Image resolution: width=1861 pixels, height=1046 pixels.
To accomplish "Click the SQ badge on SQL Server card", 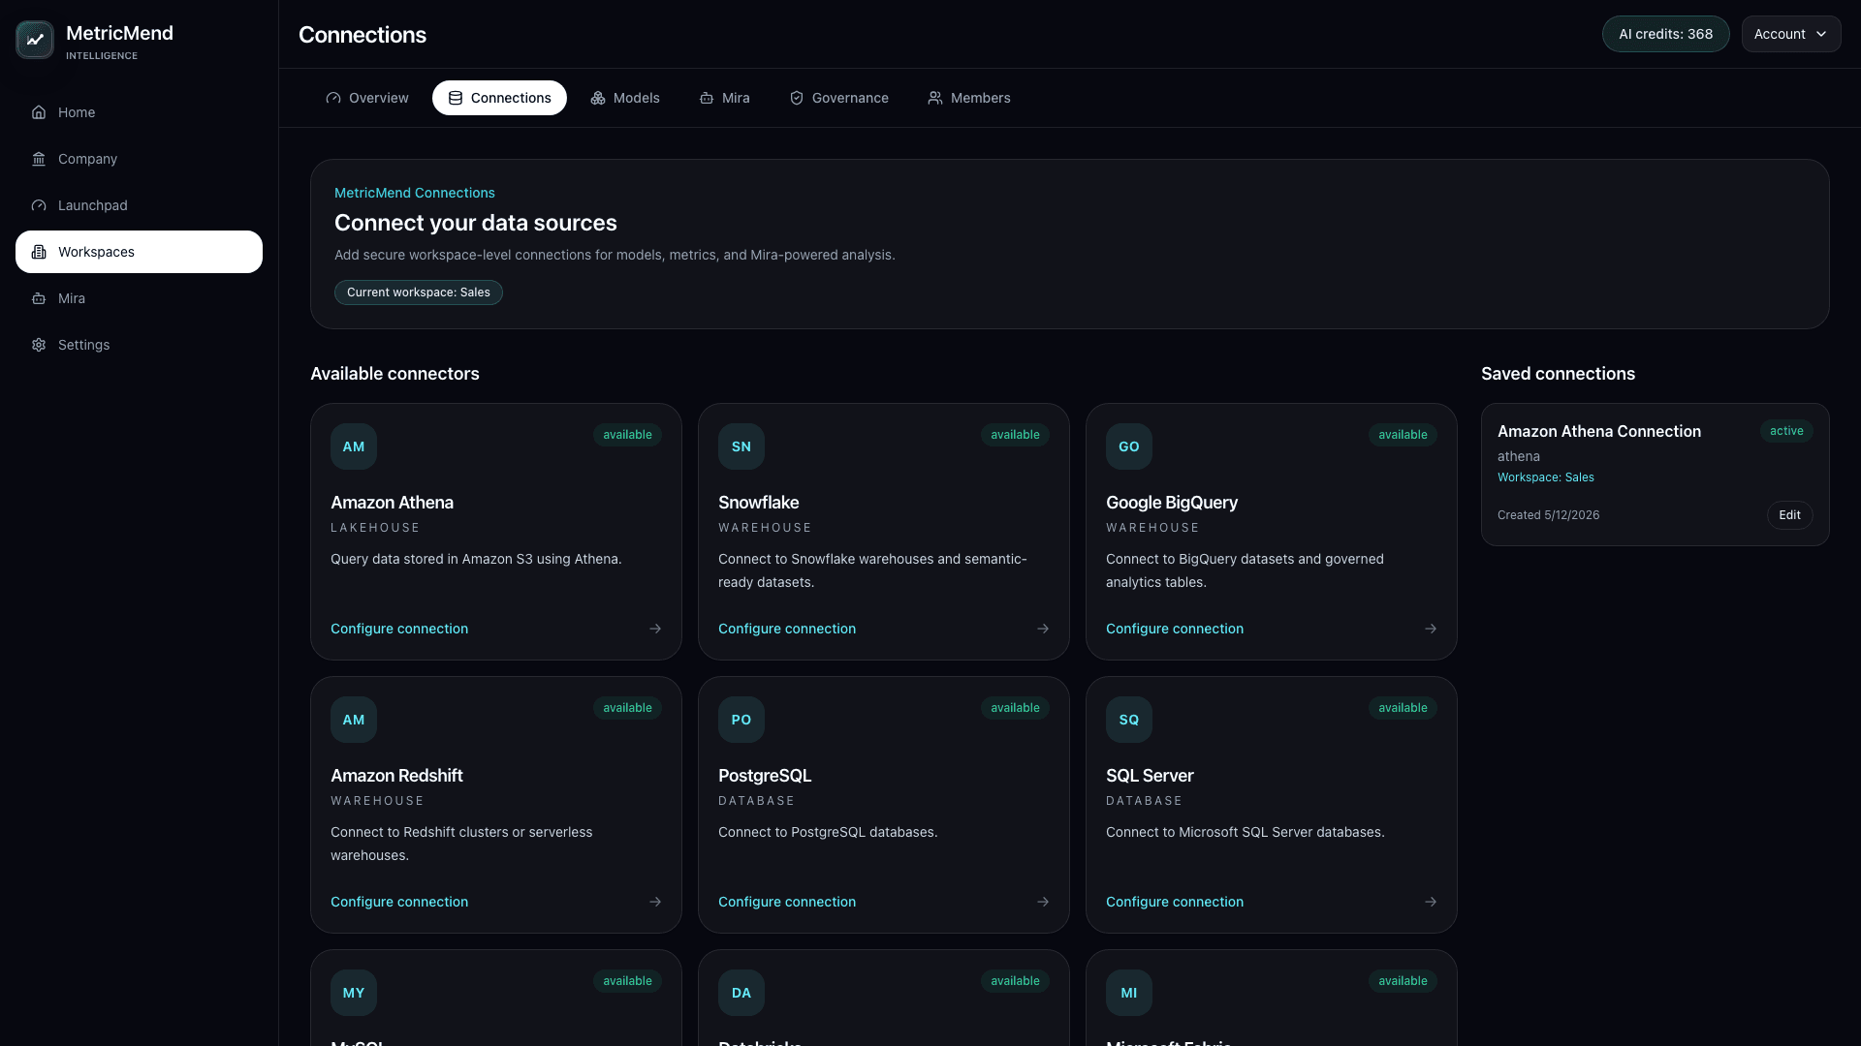I will [x=1129, y=720].
